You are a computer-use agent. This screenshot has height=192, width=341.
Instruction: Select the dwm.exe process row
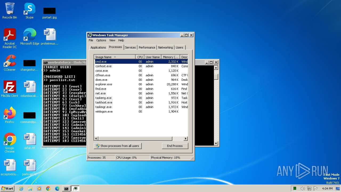(x=141, y=80)
